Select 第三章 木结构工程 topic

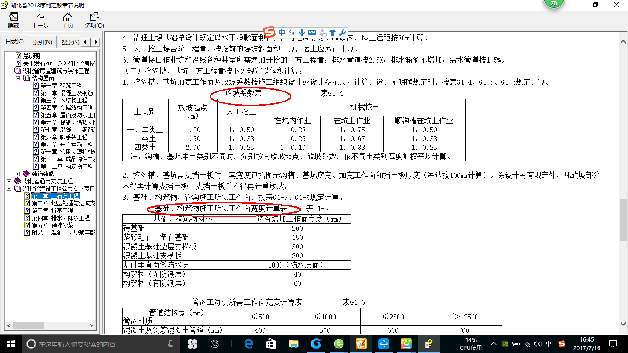[x=64, y=100]
